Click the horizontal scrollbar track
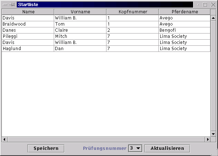Screen dimensions: 218x156 point(106,139)
